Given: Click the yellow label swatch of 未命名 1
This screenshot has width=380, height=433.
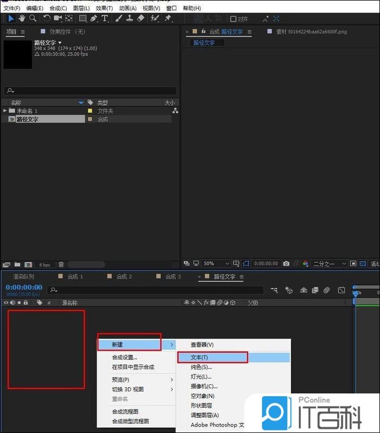Looking at the screenshot, I should 90,111.
